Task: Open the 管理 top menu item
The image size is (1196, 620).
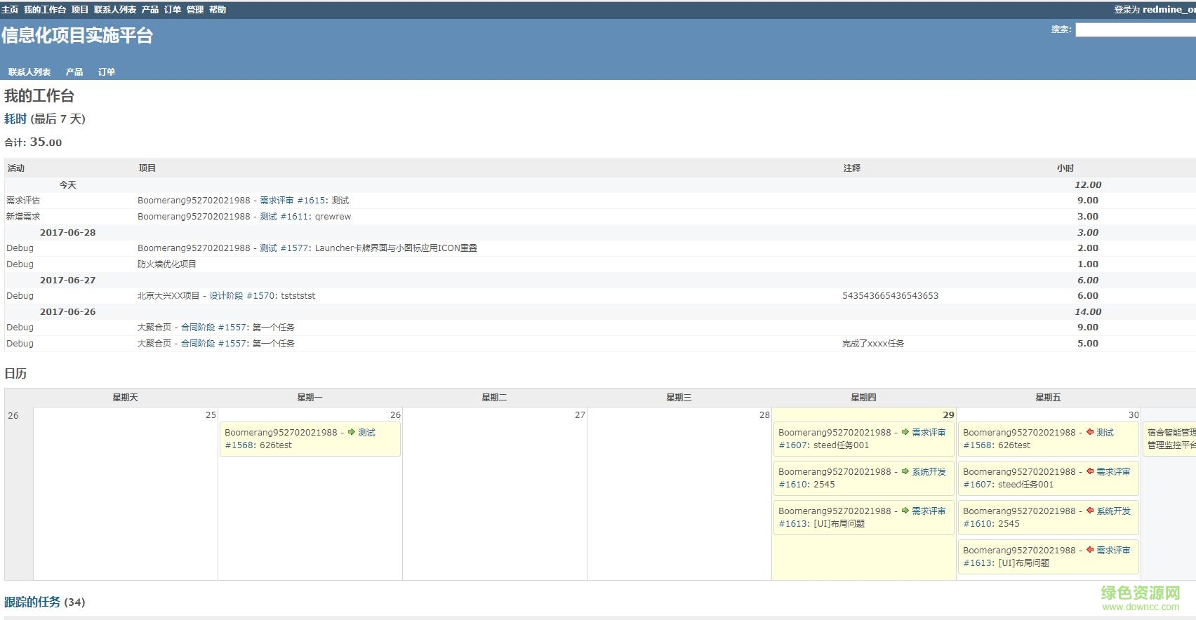Action: click(x=194, y=10)
